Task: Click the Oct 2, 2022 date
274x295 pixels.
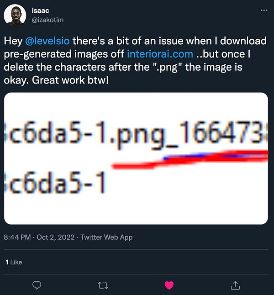Action: click(56, 237)
